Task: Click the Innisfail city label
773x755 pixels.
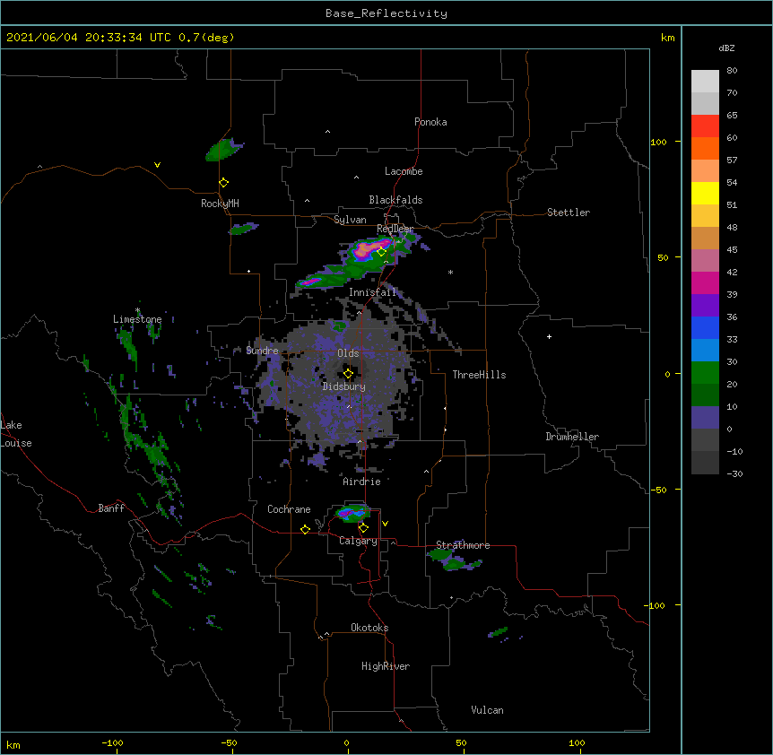Action: (372, 292)
